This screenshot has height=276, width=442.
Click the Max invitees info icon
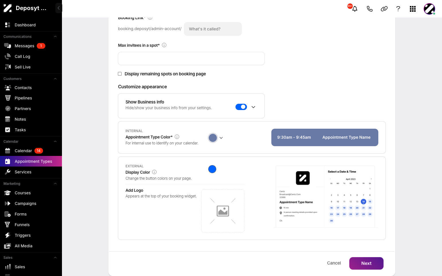pyautogui.click(x=164, y=45)
